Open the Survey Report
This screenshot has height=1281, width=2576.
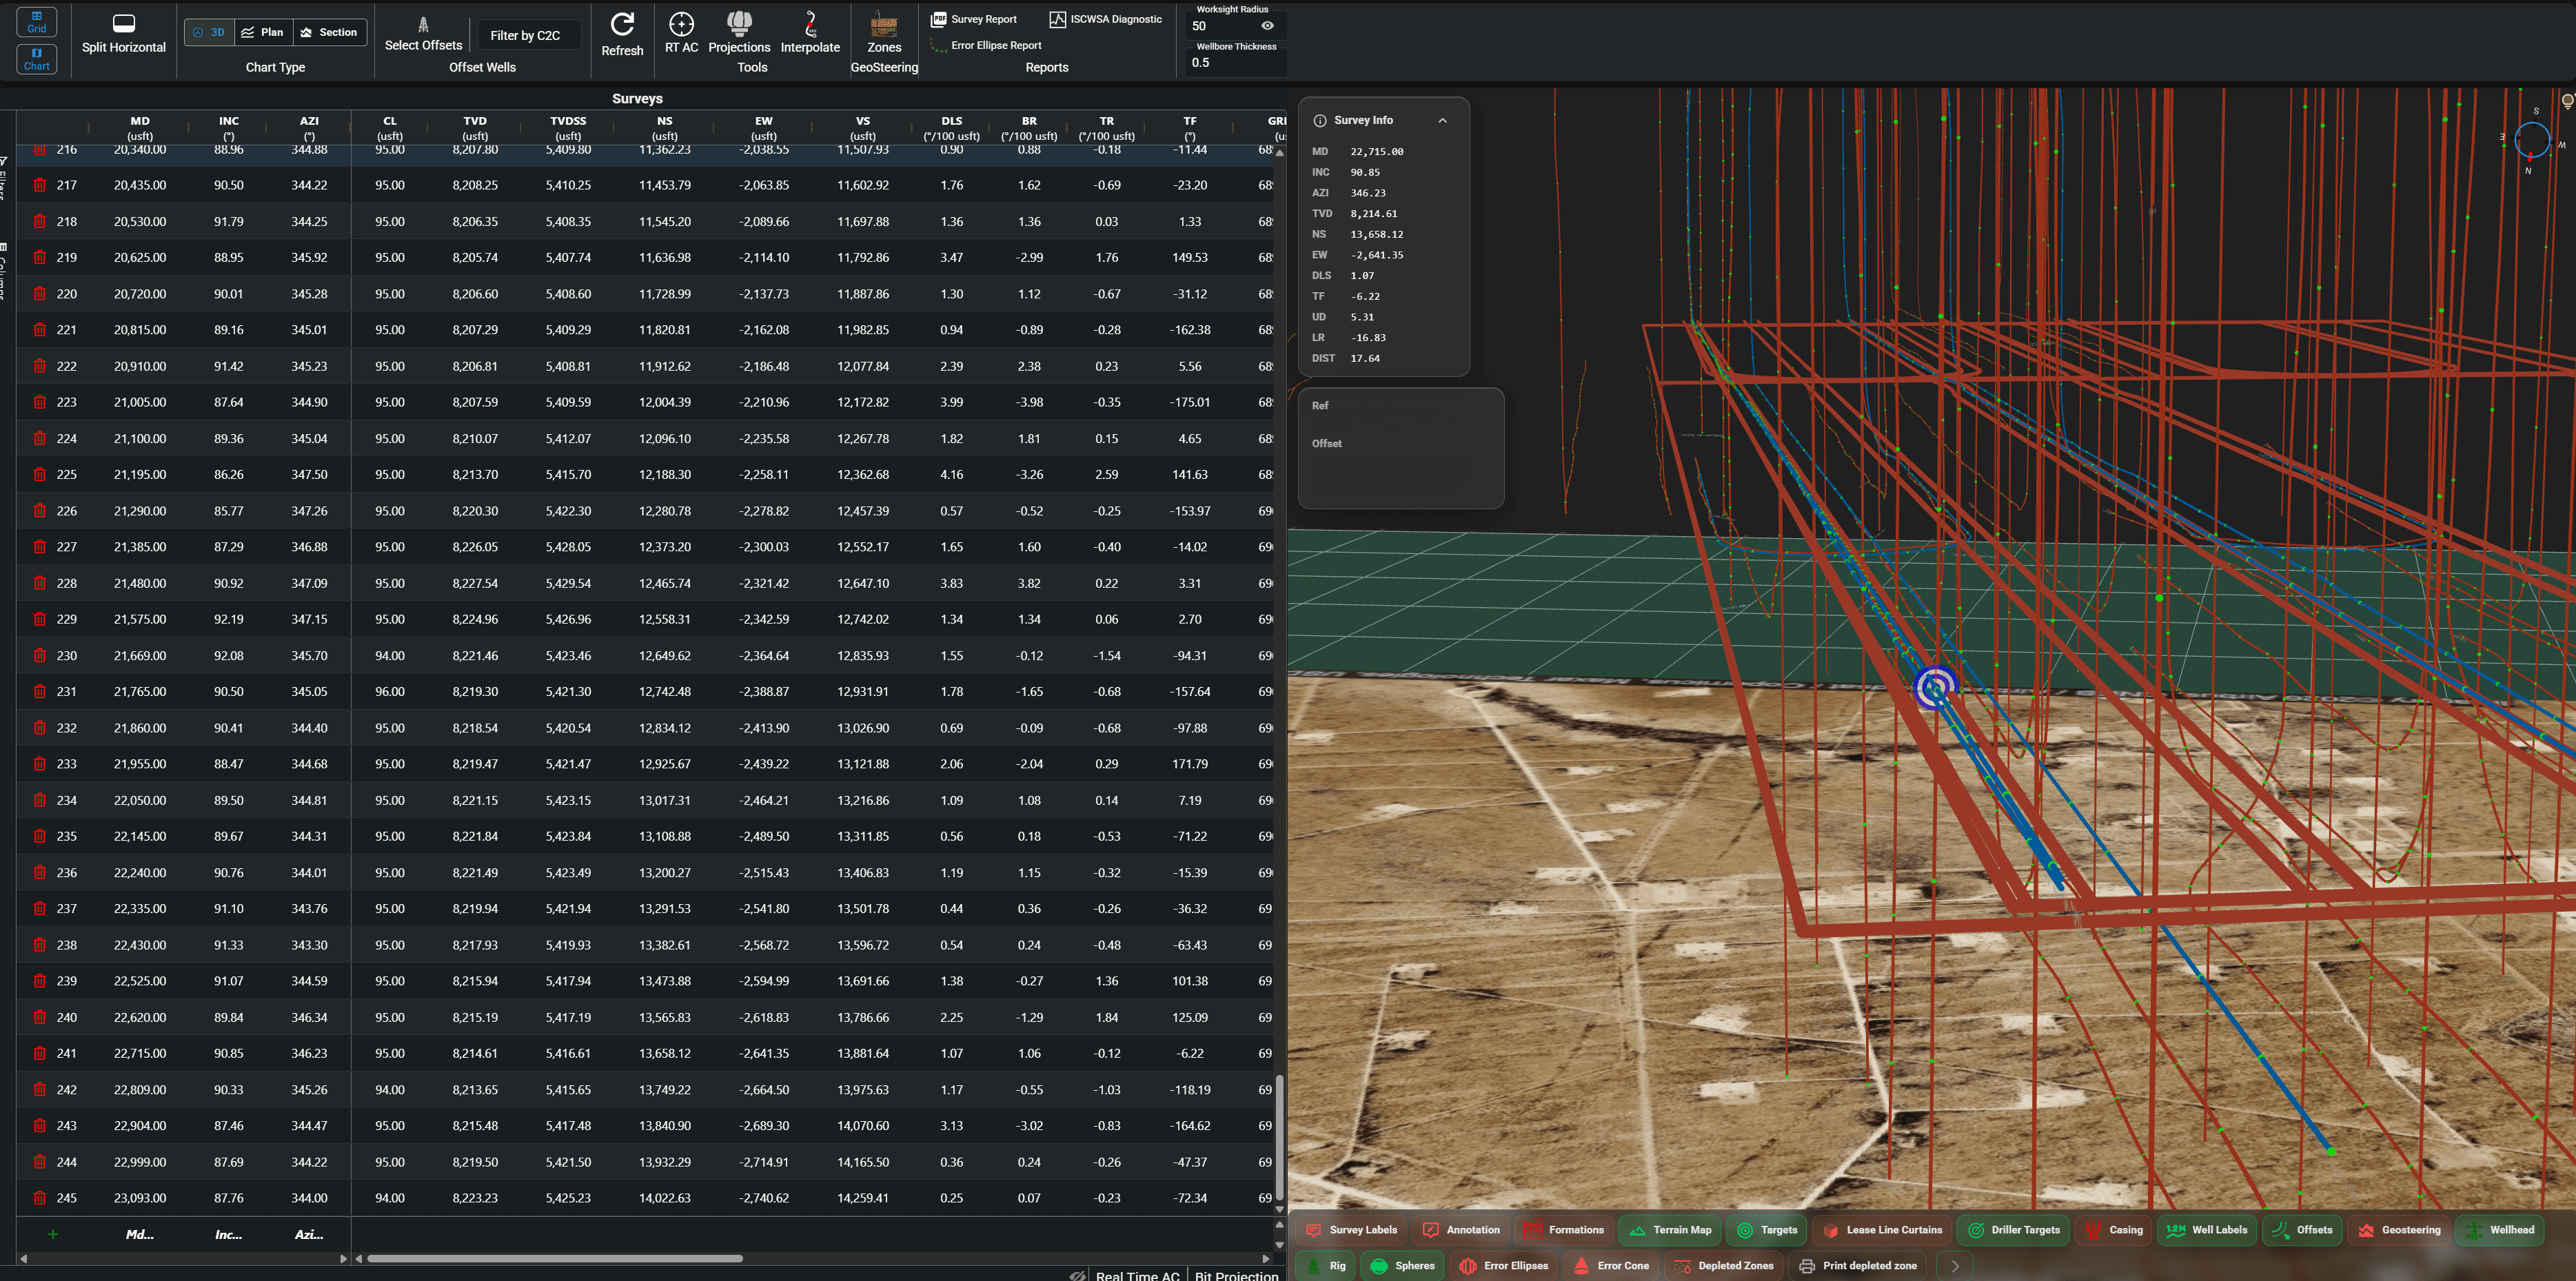[x=974, y=19]
